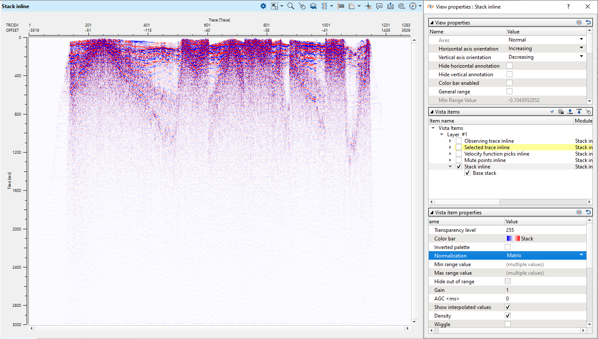Screen dimensions: 598x339
Task: Toggle the Wiggle checkbox on
Action: tap(508, 324)
